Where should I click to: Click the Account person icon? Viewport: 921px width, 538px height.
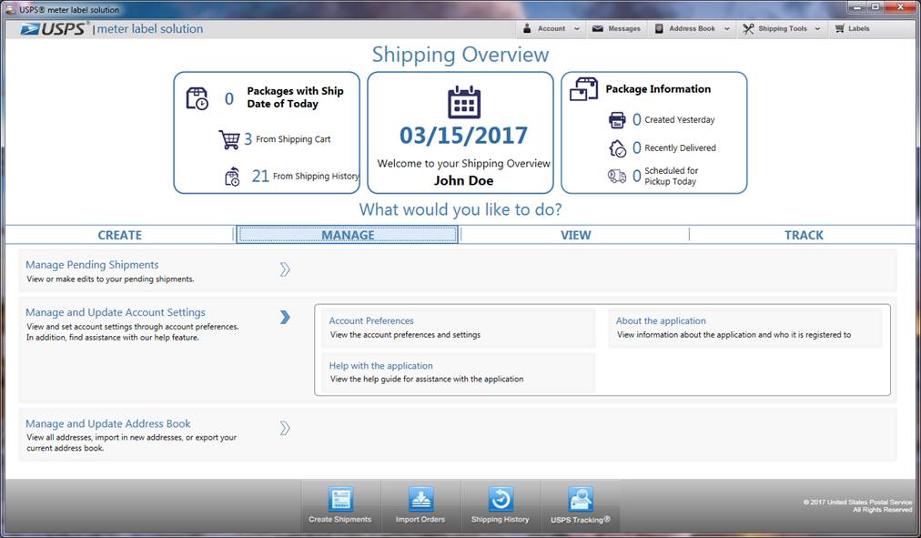tap(527, 28)
